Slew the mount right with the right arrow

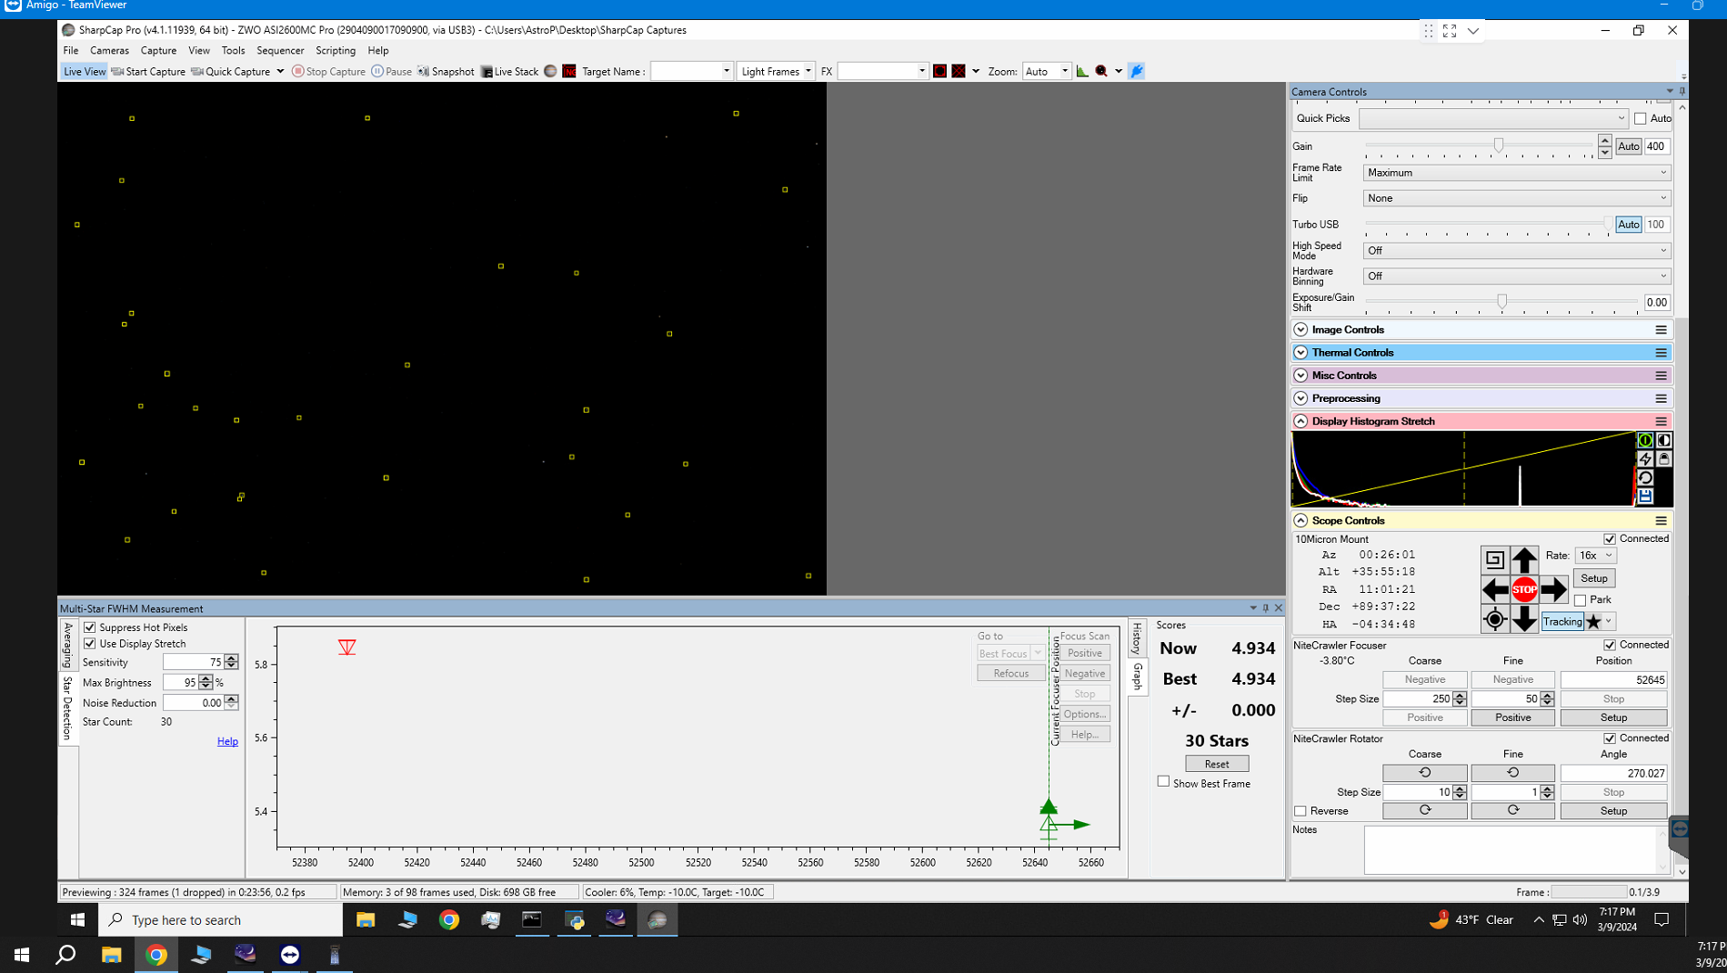click(x=1554, y=589)
